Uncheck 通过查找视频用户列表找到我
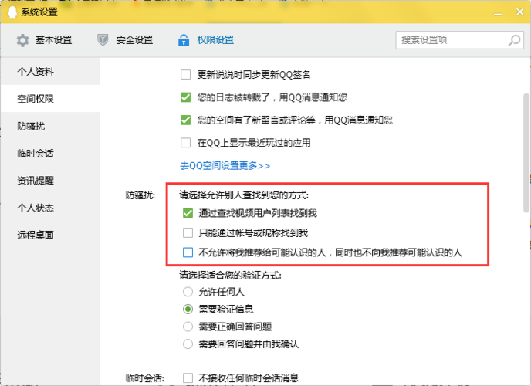 188,213
